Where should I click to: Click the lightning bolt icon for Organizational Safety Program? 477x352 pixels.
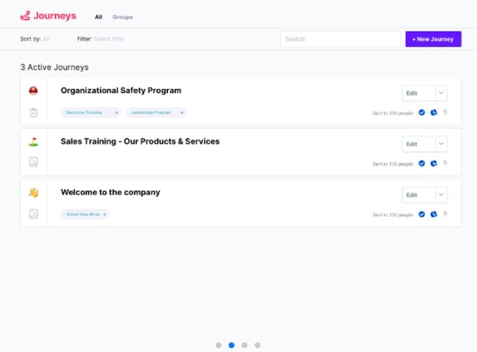tap(445, 113)
